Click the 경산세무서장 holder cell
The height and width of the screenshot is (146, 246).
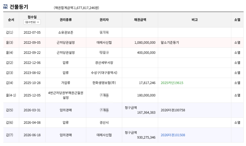104,63
